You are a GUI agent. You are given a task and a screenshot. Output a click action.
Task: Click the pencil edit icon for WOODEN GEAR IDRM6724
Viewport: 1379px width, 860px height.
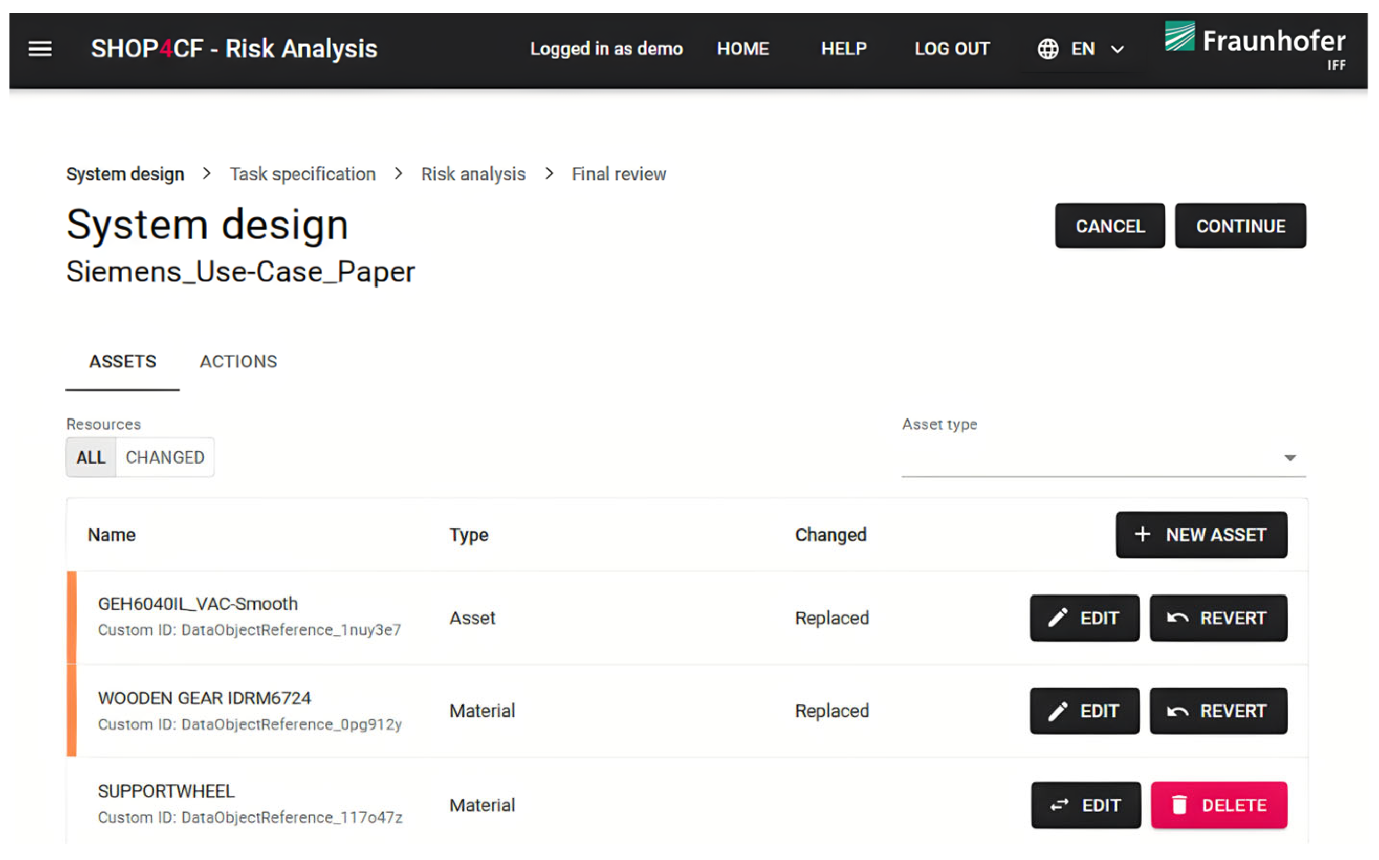point(1058,712)
